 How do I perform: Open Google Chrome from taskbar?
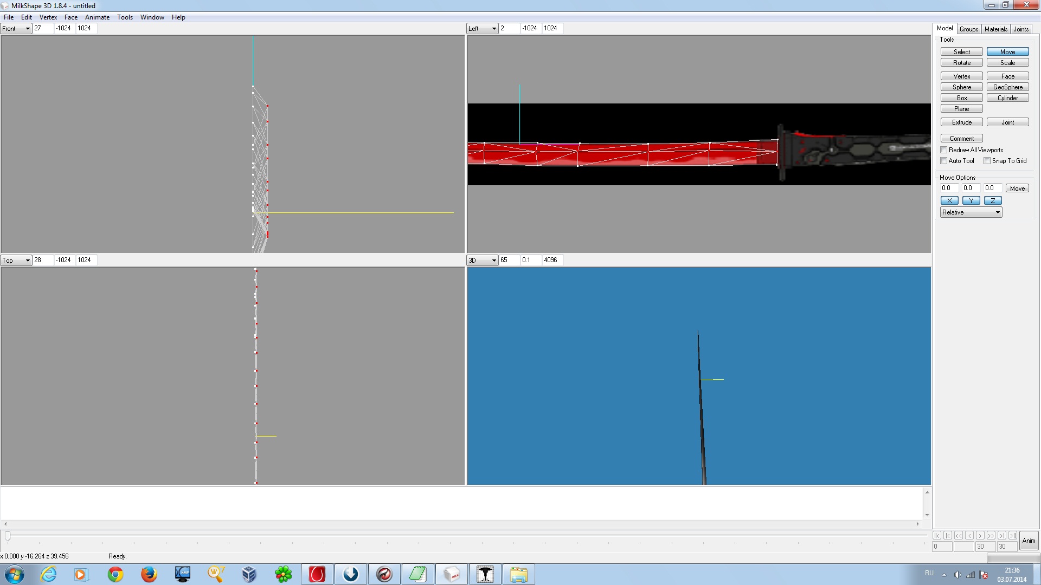(x=115, y=574)
